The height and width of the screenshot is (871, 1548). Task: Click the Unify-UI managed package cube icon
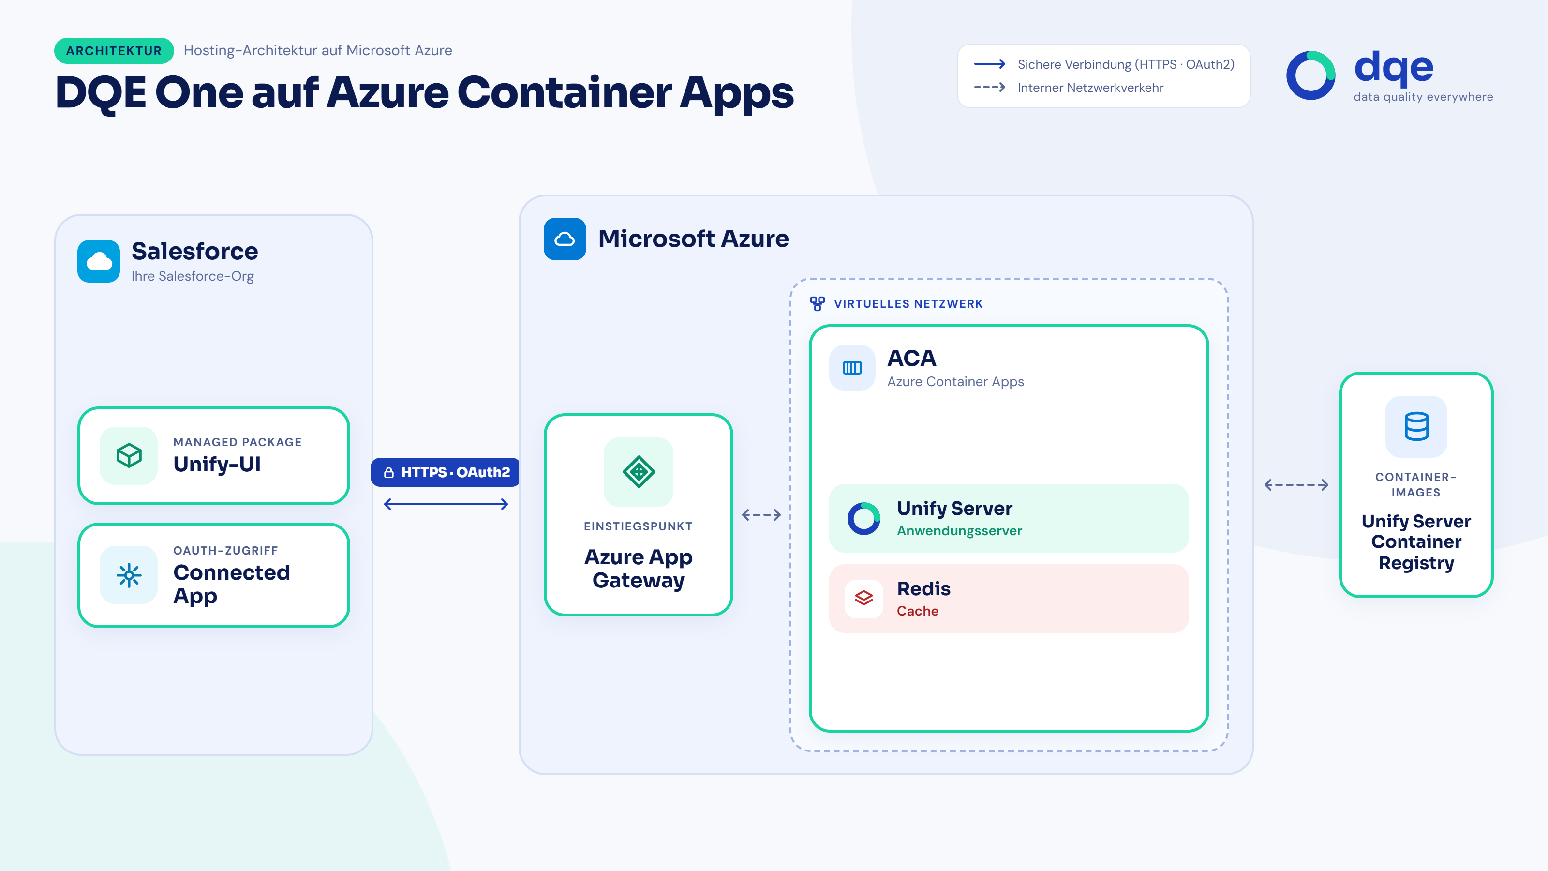pos(129,456)
